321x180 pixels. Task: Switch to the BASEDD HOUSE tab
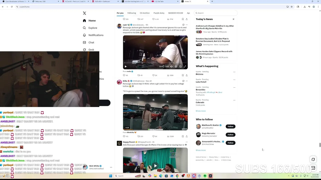(x=176, y=13)
